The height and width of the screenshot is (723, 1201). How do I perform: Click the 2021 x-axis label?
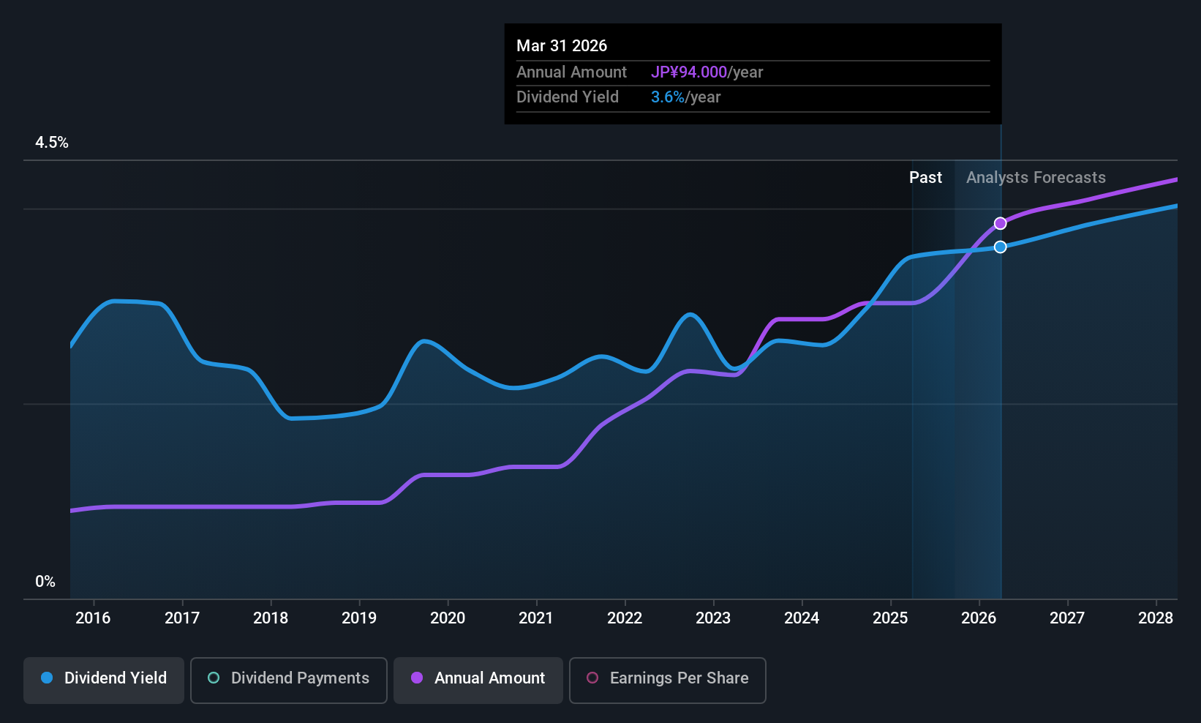tap(536, 618)
